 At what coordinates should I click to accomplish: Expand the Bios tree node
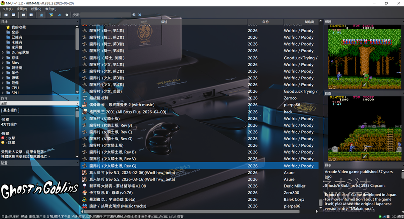coord(3,63)
